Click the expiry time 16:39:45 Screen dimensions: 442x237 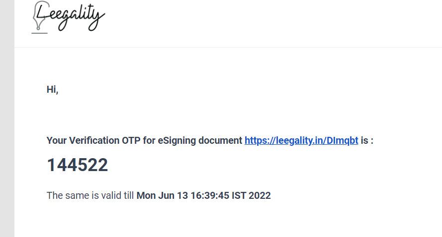pyautogui.click(x=210, y=195)
